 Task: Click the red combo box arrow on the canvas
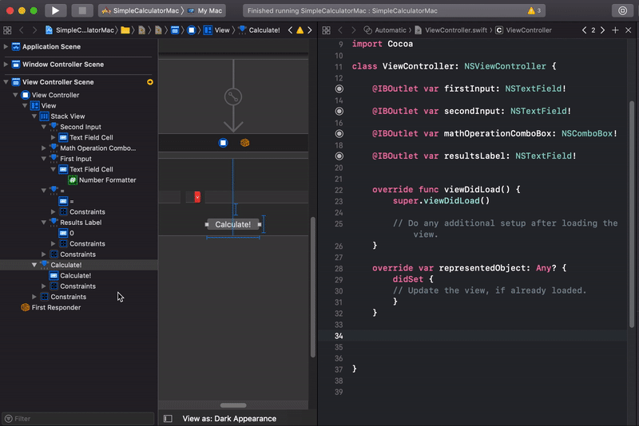[197, 197]
